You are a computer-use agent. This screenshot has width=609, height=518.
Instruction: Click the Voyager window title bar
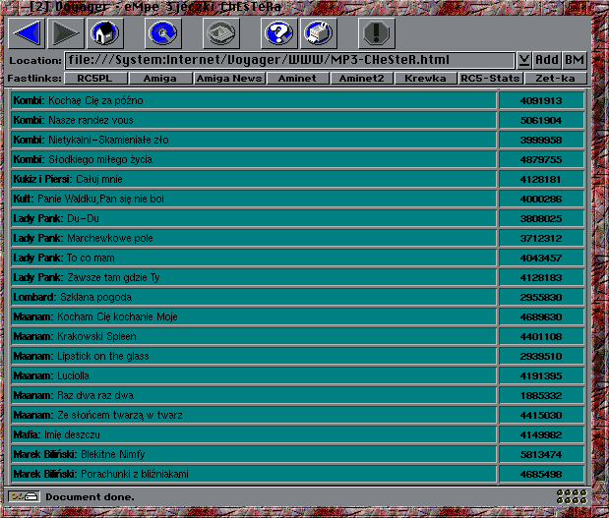click(x=305, y=6)
